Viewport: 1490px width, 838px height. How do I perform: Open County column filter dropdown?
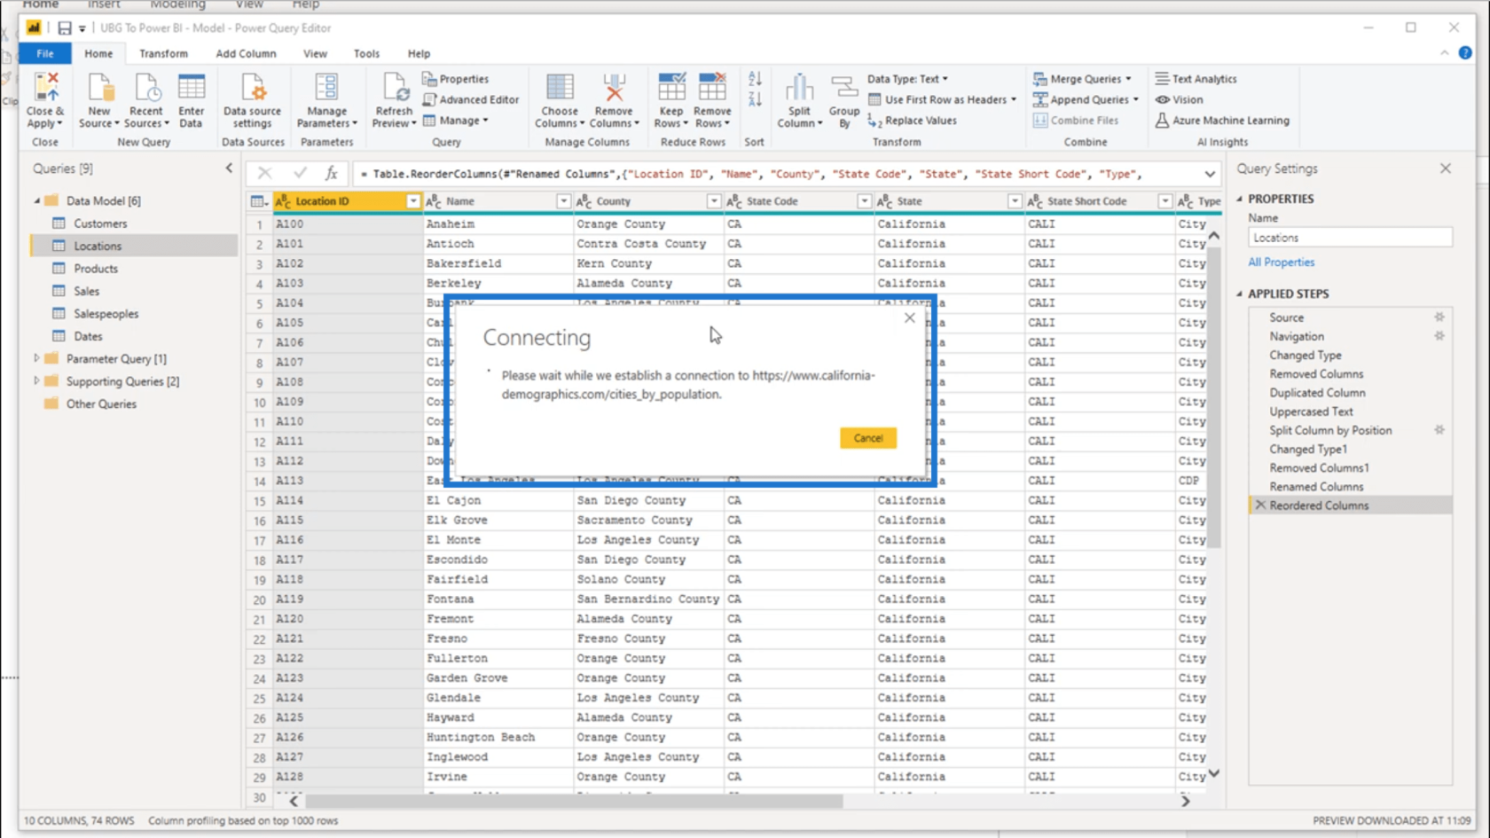click(x=713, y=201)
